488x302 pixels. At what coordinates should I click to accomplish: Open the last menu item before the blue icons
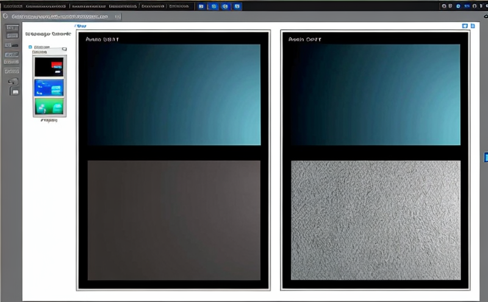(179, 6)
